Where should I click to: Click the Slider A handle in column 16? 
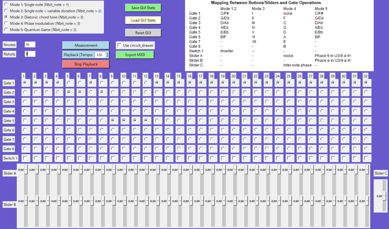(x=191, y=170)
